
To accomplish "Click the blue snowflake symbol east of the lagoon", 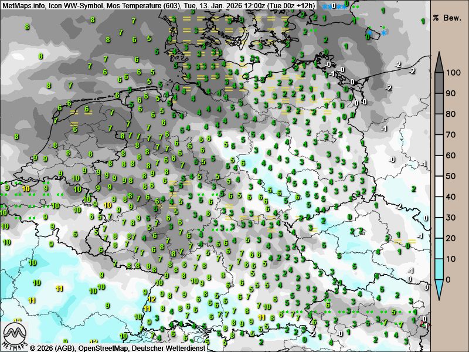I will (x=384, y=33).
